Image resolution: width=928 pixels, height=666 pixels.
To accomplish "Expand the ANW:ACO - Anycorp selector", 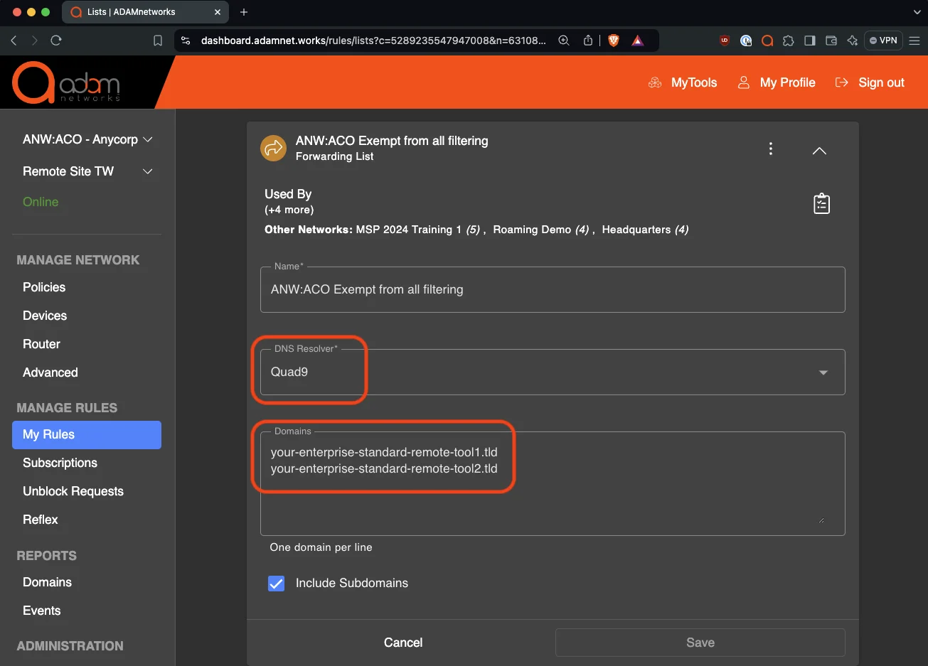I will point(87,139).
